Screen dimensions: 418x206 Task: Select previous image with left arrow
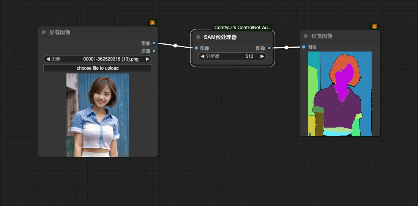48,59
